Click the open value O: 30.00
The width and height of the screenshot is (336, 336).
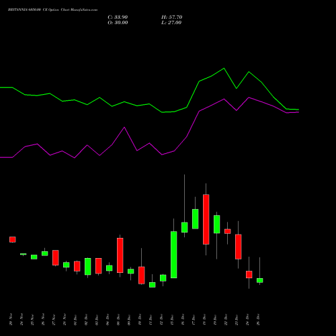(x=118, y=23)
